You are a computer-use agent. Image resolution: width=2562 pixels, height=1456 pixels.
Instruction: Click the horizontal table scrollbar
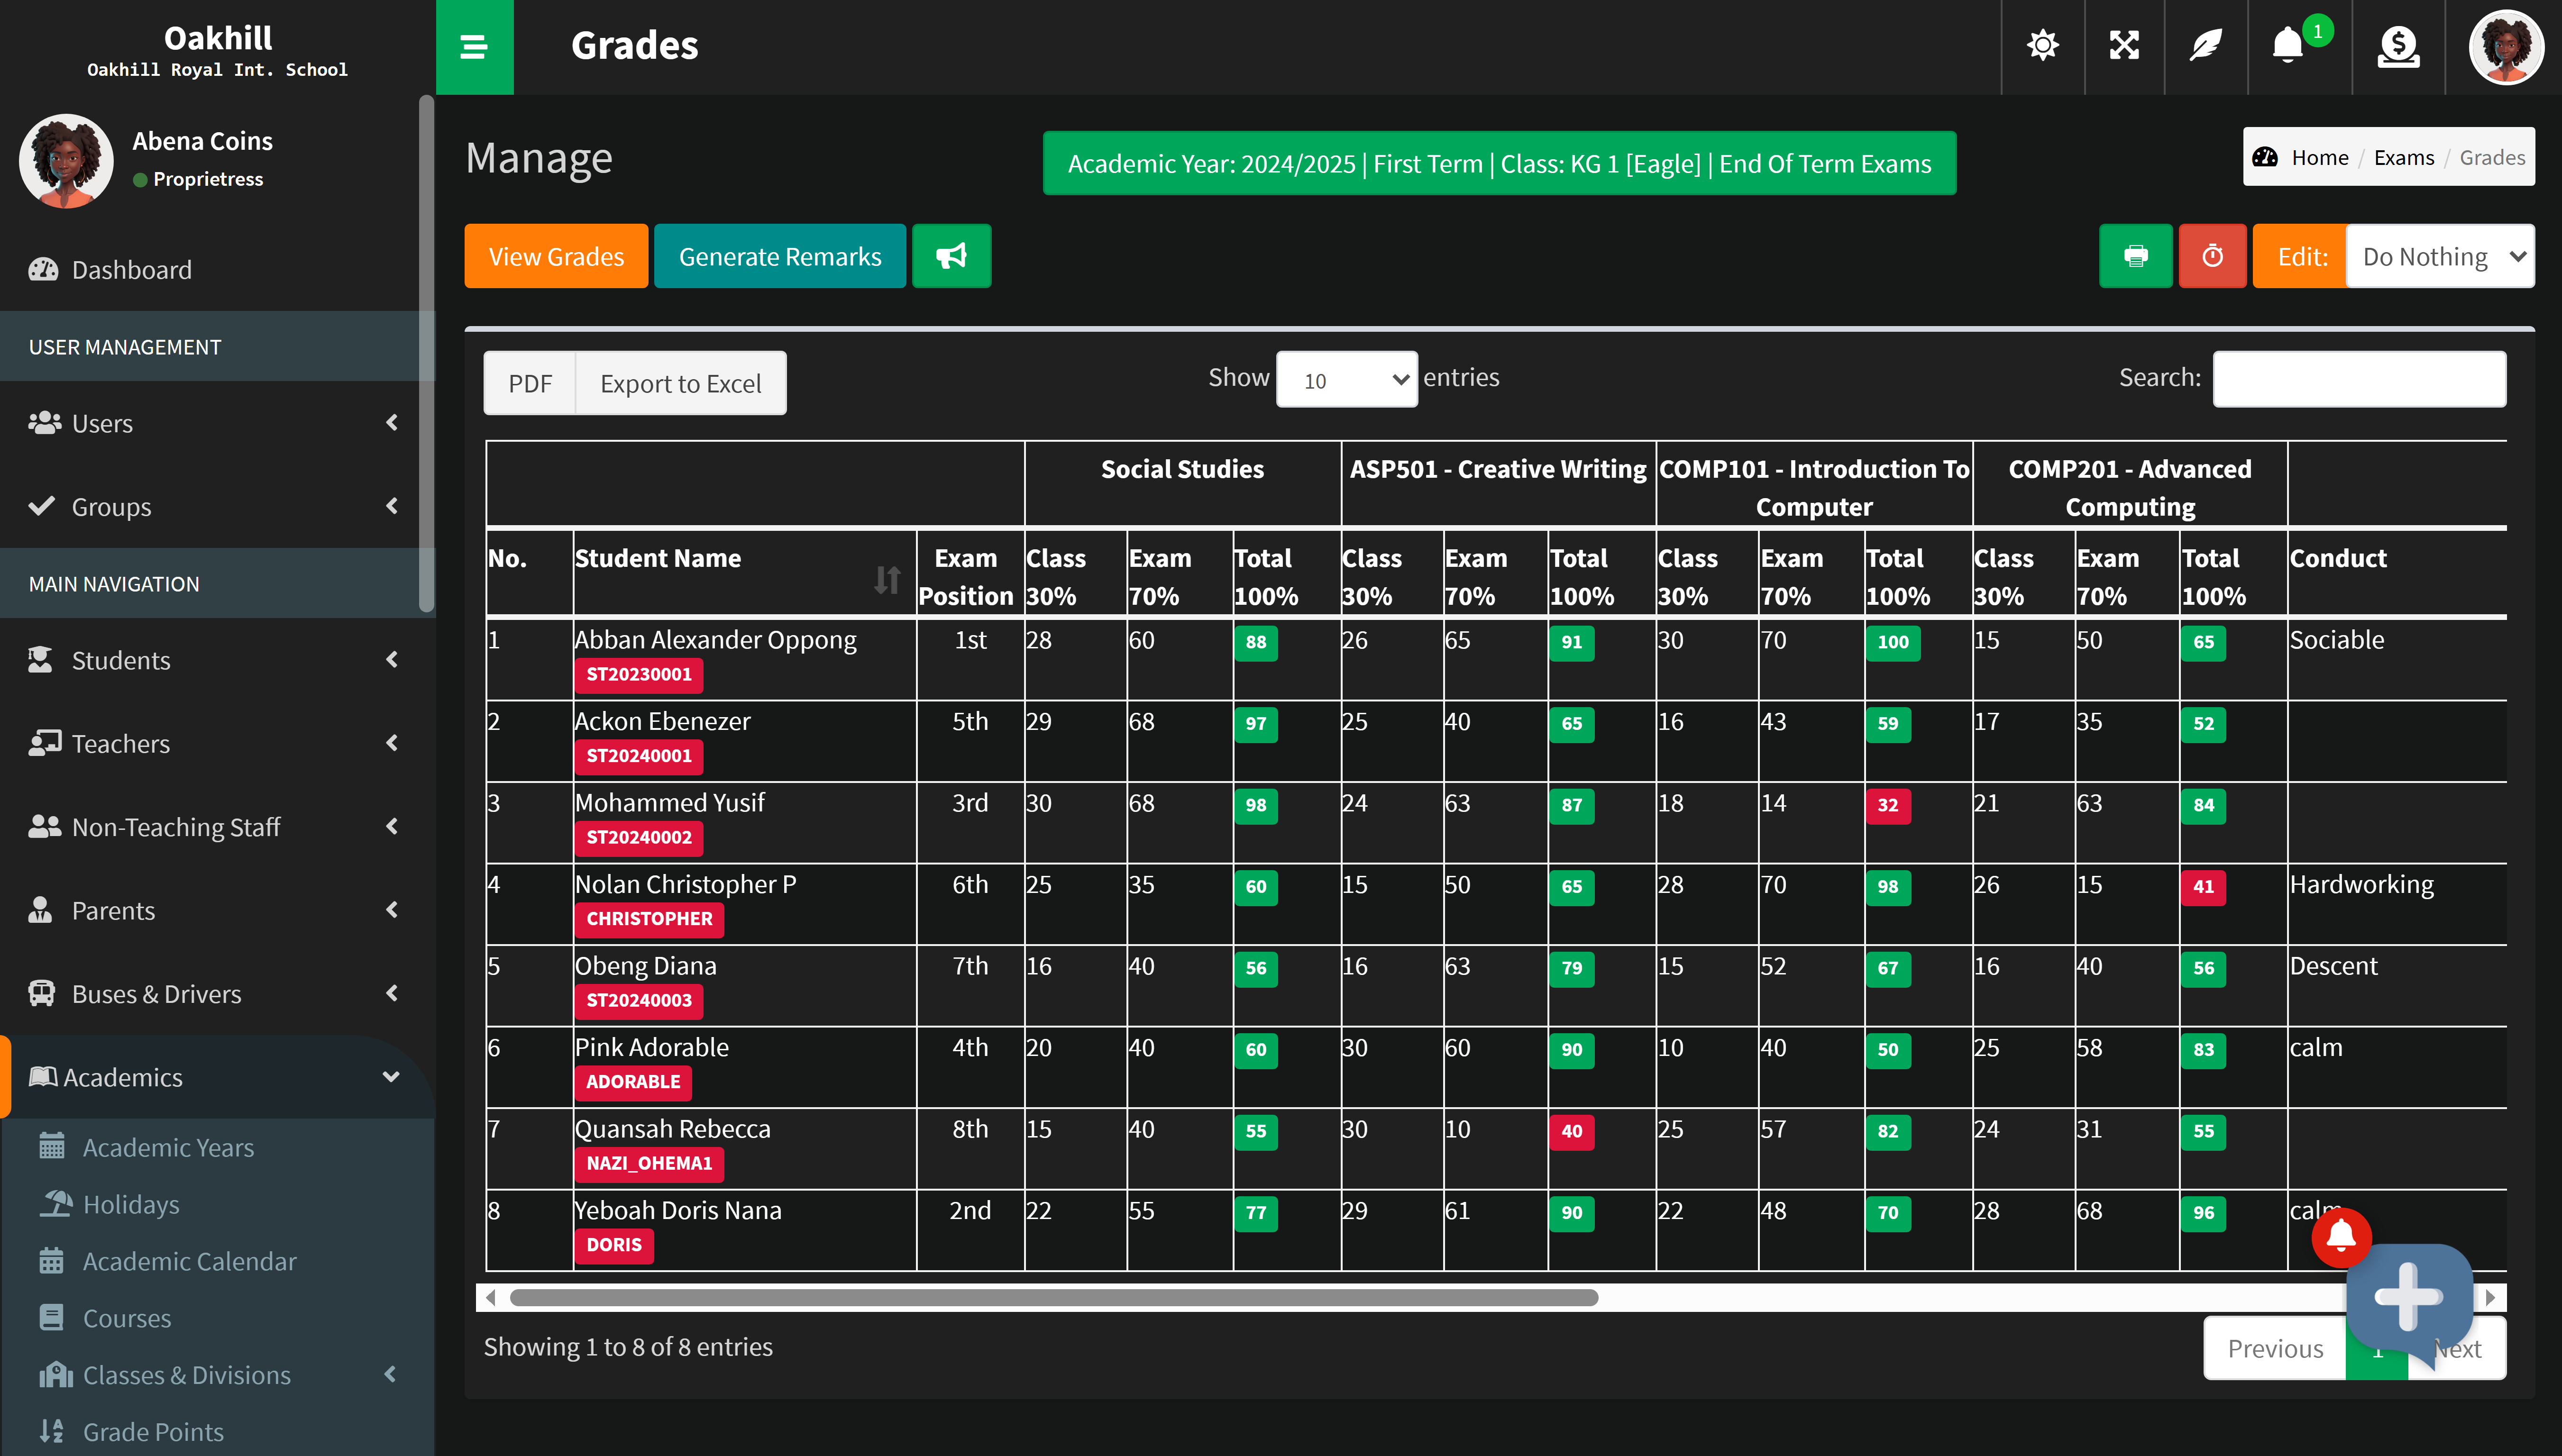(x=1053, y=1297)
